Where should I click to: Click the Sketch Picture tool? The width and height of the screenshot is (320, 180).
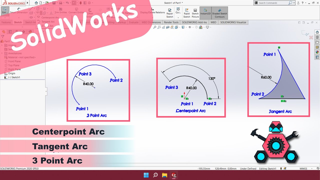pyautogui.click(x=195, y=13)
